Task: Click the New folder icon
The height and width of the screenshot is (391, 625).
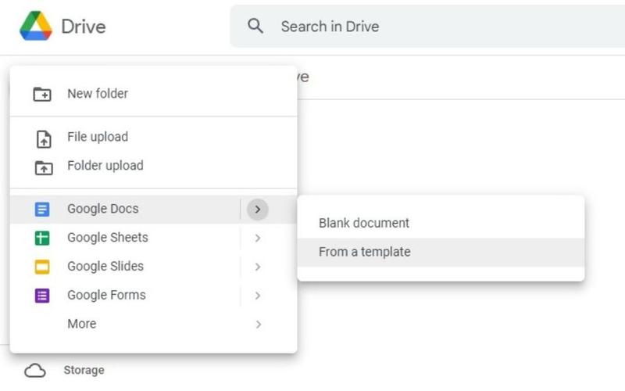Action: (42, 94)
